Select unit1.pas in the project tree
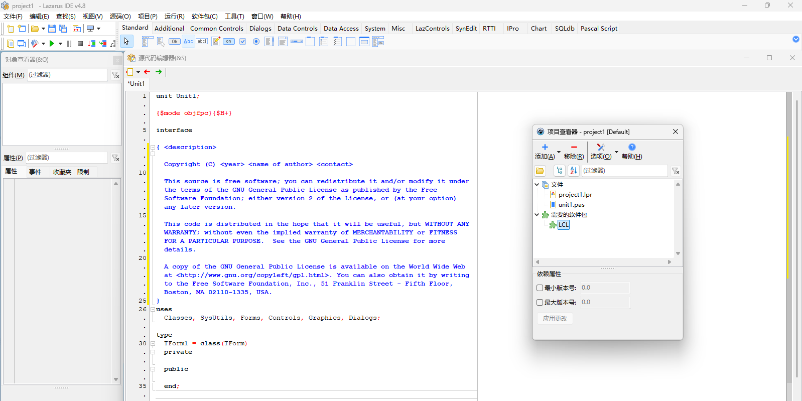Screen dimensions: 802x401 (x=571, y=205)
